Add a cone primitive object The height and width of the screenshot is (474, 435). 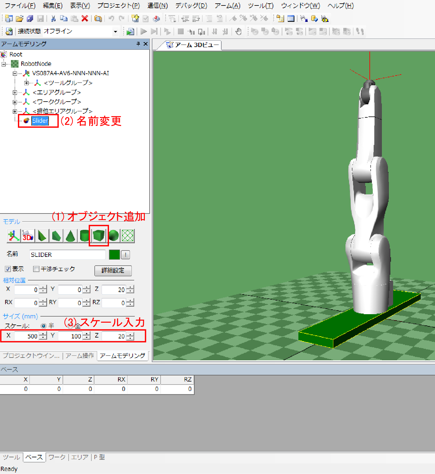(x=70, y=236)
